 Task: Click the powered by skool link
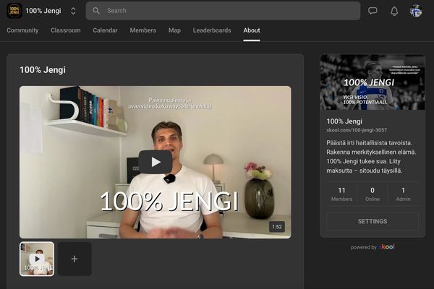(373, 247)
